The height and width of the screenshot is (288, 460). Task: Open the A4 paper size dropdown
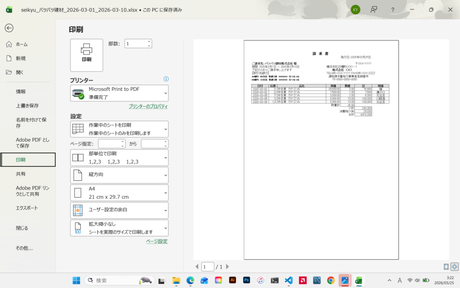point(119,193)
